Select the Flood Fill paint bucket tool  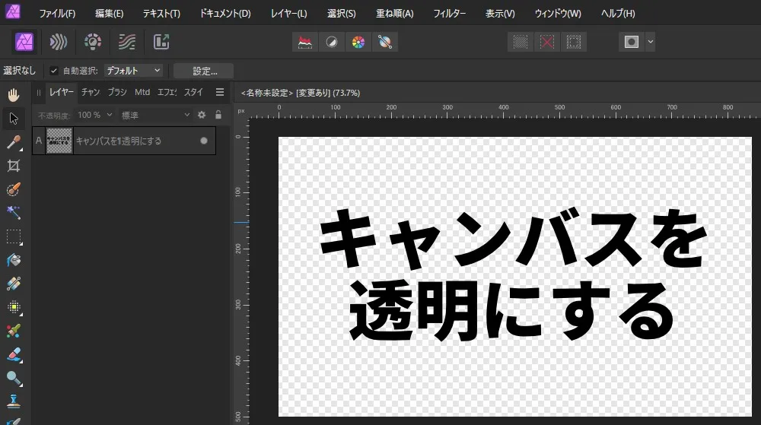[x=13, y=260]
